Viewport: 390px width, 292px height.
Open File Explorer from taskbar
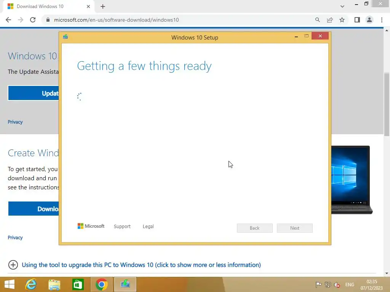coord(54,284)
